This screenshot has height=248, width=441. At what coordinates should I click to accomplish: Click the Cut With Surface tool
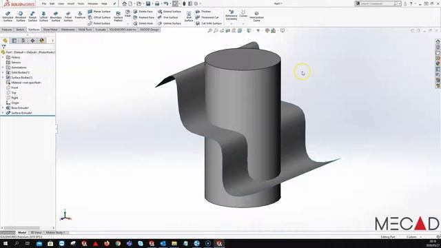click(209, 23)
